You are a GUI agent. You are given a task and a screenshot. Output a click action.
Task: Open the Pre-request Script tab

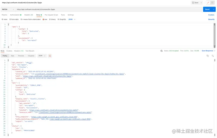point(51,15)
